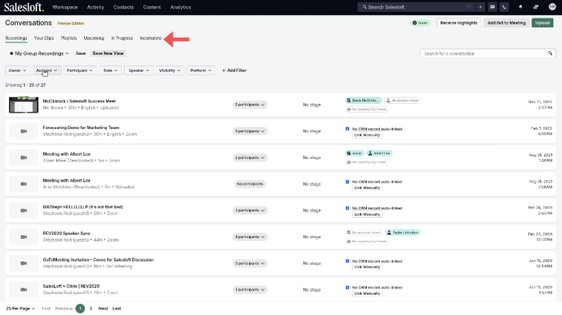Click the No account linked tag on REV2020 row
Screen dimensions: 562x315
[364, 233]
